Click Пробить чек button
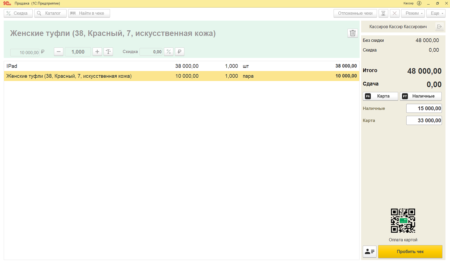This screenshot has width=450, height=263. pos(410,252)
